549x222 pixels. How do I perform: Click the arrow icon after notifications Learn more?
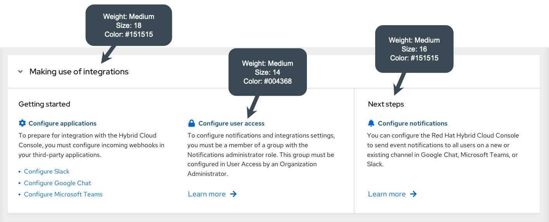pos(413,194)
